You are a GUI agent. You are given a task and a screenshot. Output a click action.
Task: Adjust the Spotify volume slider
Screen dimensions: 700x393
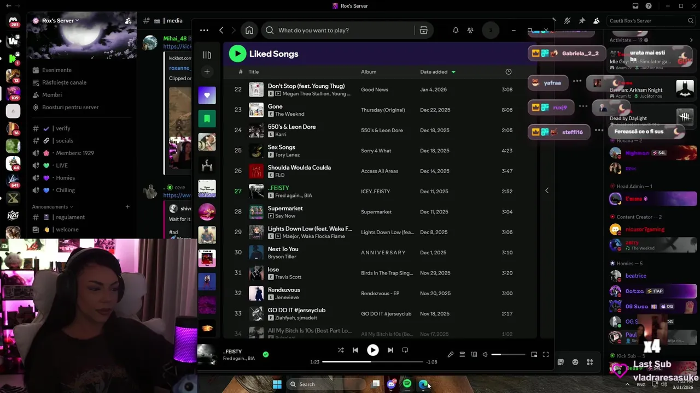pos(508,354)
